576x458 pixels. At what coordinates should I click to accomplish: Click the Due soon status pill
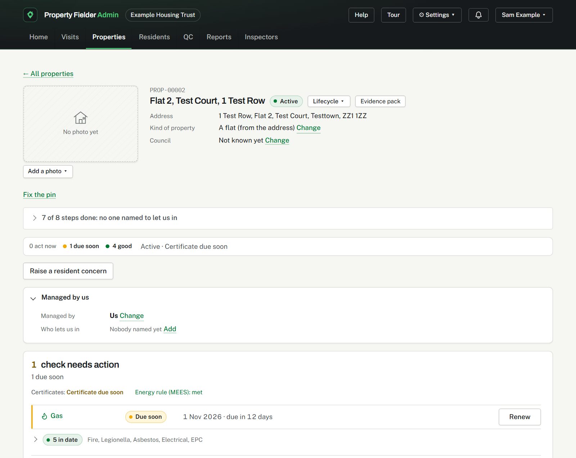(146, 417)
